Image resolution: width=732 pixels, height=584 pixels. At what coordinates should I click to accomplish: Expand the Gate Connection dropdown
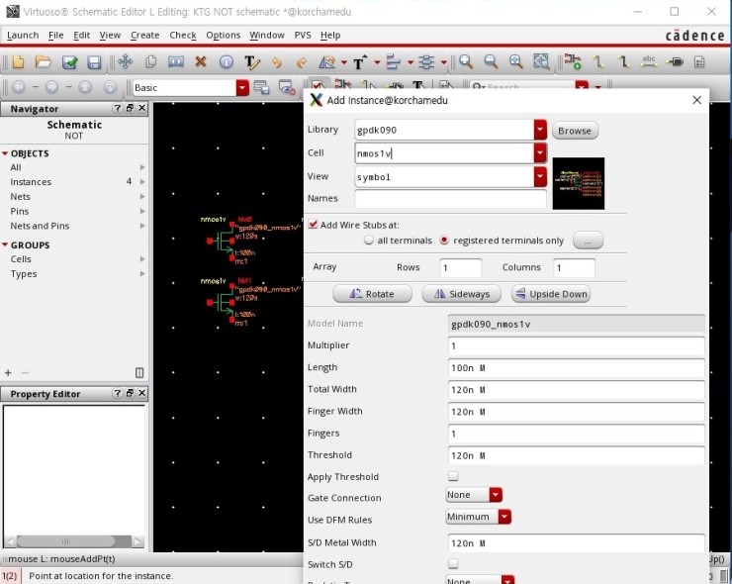(x=496, y=495)
